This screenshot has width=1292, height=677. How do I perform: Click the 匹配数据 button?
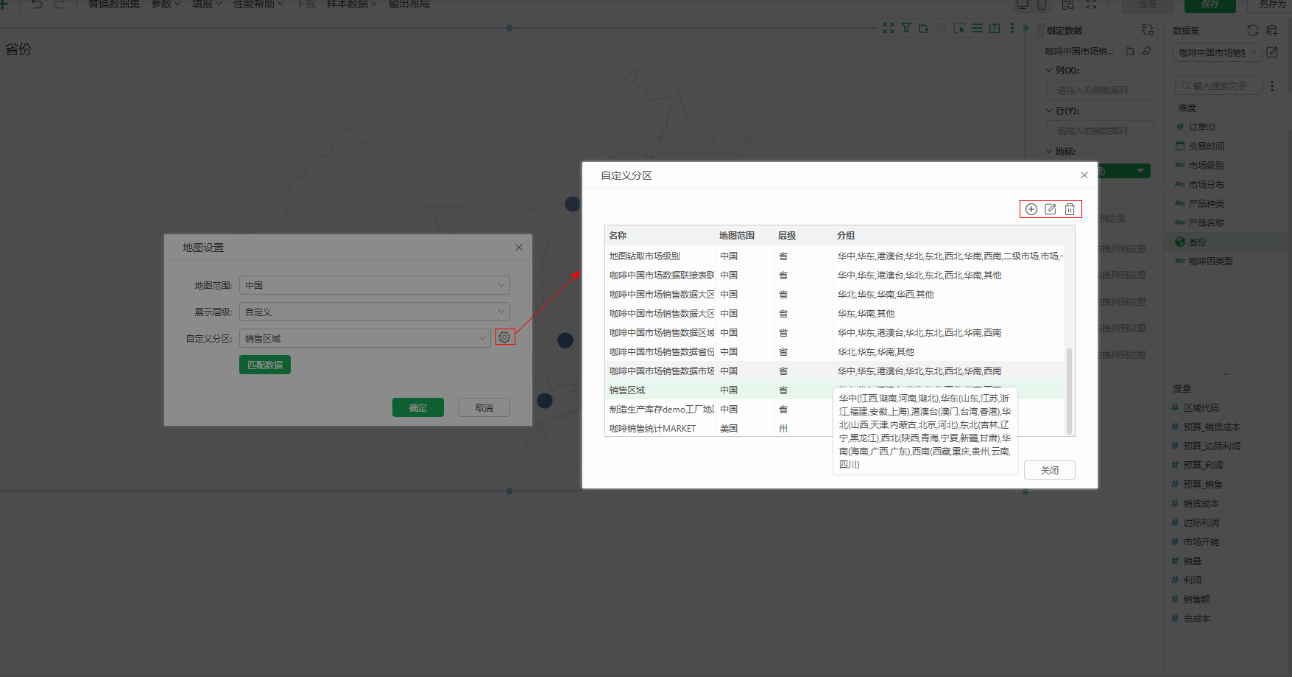pos(265,365)
